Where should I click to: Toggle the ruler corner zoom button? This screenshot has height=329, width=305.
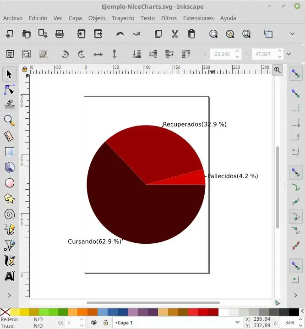click(x=278, y=70)
